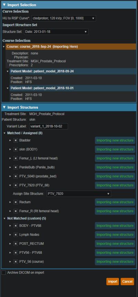Expand the Femur_L structure triangle
The width and height of the screenshot is (138, 297).
(10, 158)
